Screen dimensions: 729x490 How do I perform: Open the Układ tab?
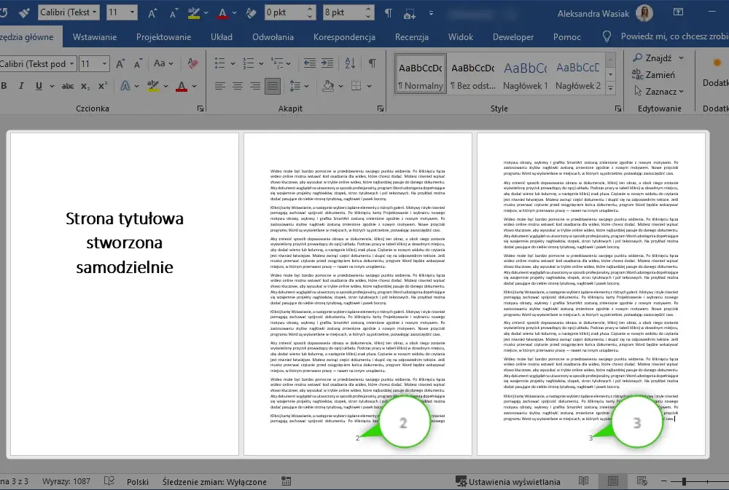(222, 37)
